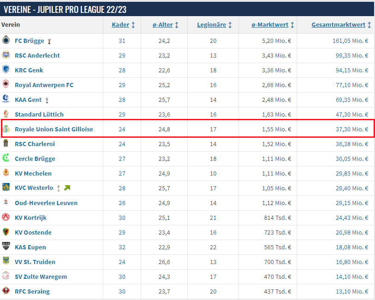The image size is (375, 300).
Task: Click the RSC Anderlecht club crest
Action: point(6,55)
